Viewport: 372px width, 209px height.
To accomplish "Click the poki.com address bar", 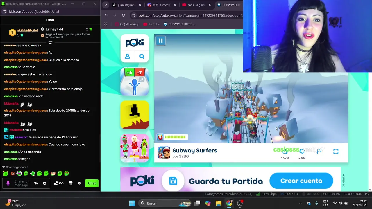I will pyautogui.click(x=191, y=15).
